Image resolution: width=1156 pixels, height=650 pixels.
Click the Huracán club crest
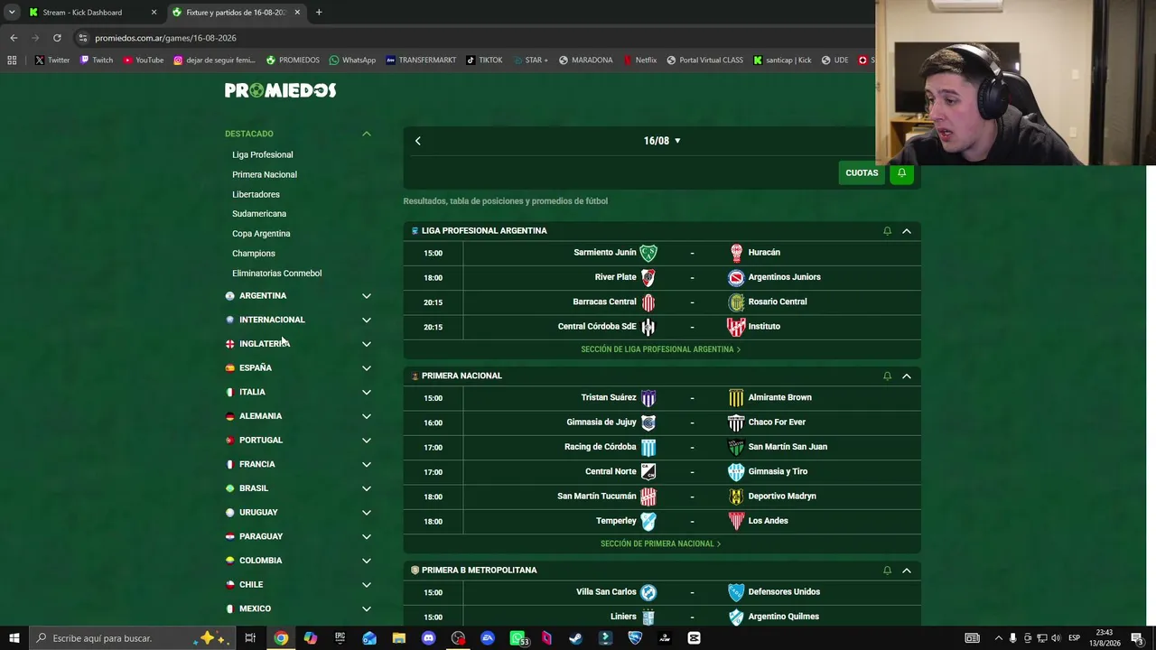(x=736, y=253)
